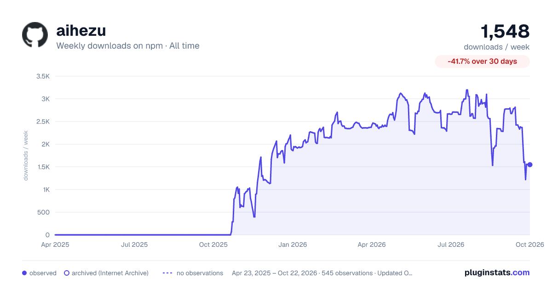This screenshot has height=289, width=552.
Task: Click the 'downloads / week' label under 1,548
Action: pos(497,47)
